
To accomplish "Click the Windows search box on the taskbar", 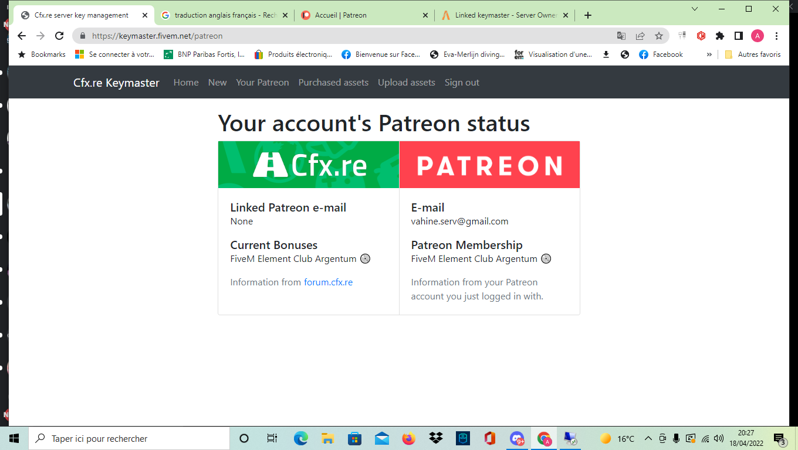I will [x=130, y=438].
